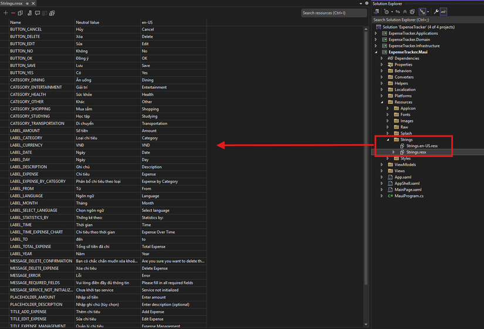
Task: Open the file nesting dropdown arrow
Action: click(x=428, y=12)
